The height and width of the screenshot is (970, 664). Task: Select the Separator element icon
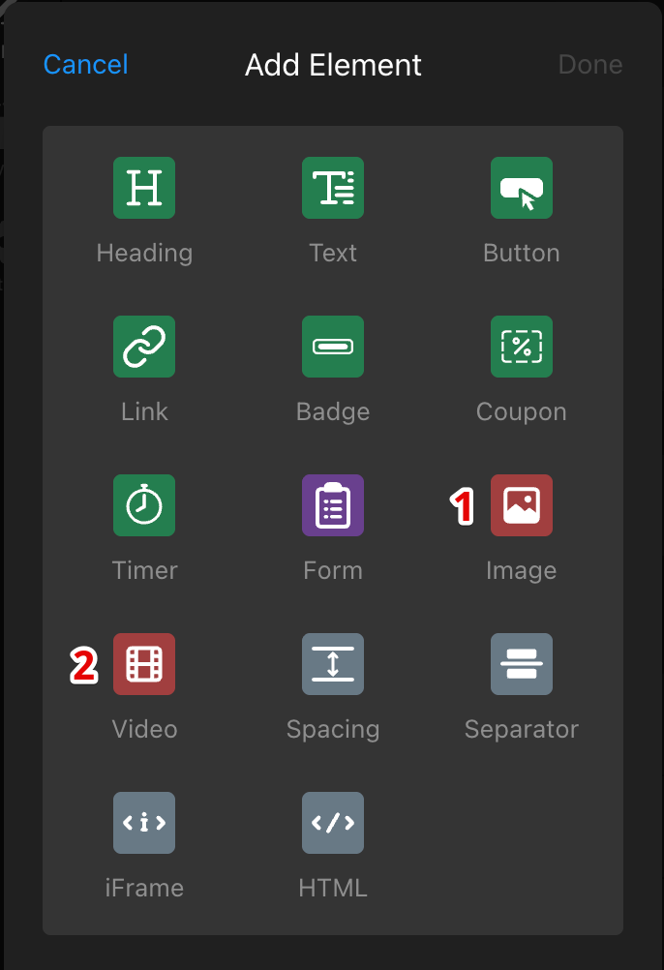pos(522,664)
